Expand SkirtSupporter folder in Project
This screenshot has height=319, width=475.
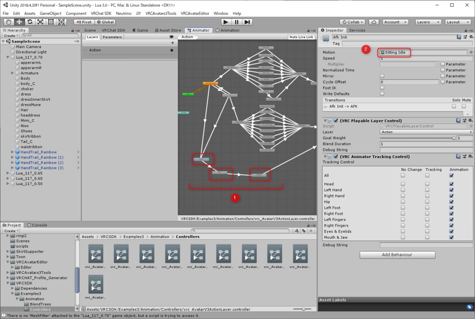click(x=8, y=251)
